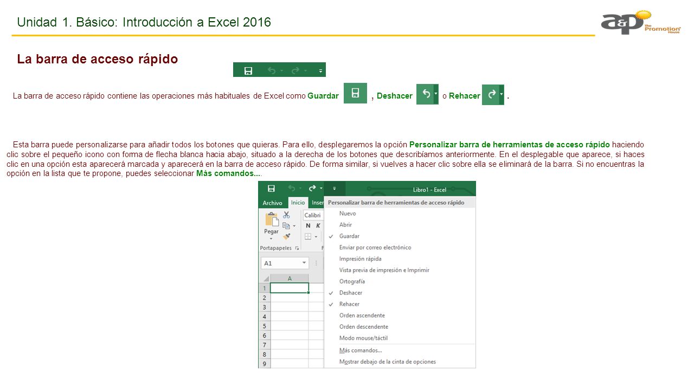This screenshot has width=694, height=390.
Task: Enable the Nuevo option in the menu
Action: [400, 213]
